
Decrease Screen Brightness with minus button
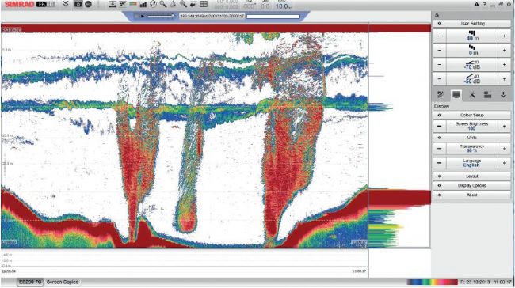point(440,127)
